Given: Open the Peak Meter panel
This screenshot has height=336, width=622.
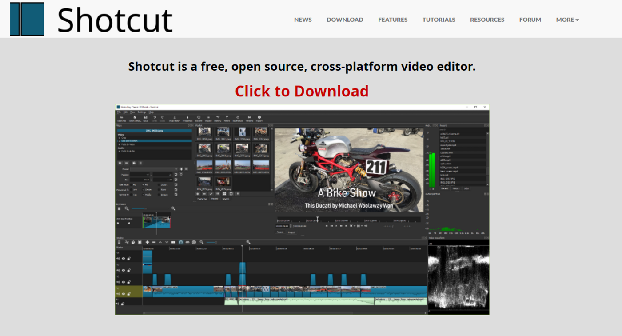Looking at the screenshot, I should (174, 116).
